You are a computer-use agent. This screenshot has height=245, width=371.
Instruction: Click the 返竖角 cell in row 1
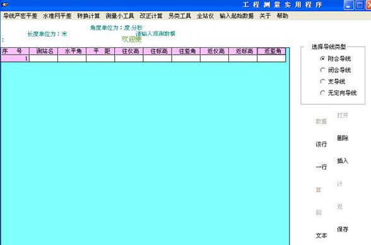pos(271,58)
